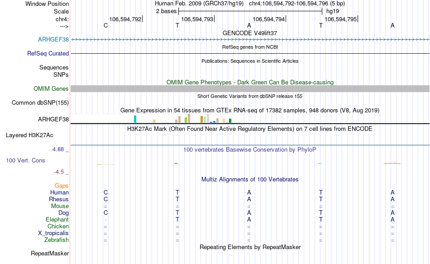Click the black ARHGEF38 GTEx expression label
430x264 pixels.
(53, 119)
